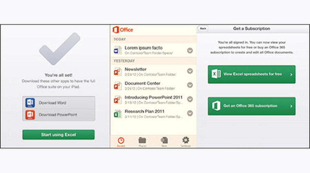The width and height of the screenshot is (310, 173).
Task: Choose Get an Office 365 subscription
Action: click(x=252, y=106)
